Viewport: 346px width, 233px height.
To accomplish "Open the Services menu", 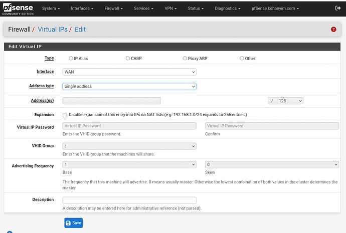I will pos(143,9).
